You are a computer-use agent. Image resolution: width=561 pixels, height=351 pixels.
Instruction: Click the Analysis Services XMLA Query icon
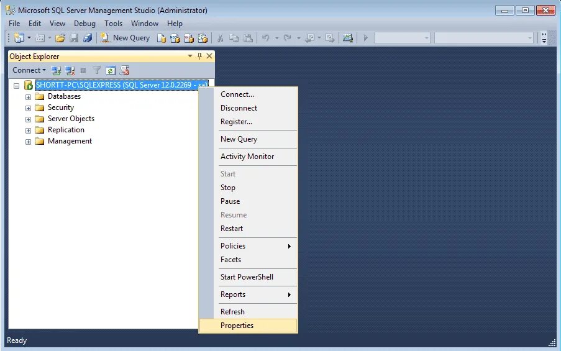(x=203, y=38)
